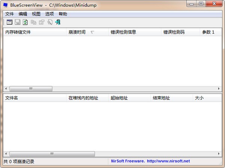Click the Exit door icon in toolbar
This screenshot has width=225, height=168.
tap(58, 22)
